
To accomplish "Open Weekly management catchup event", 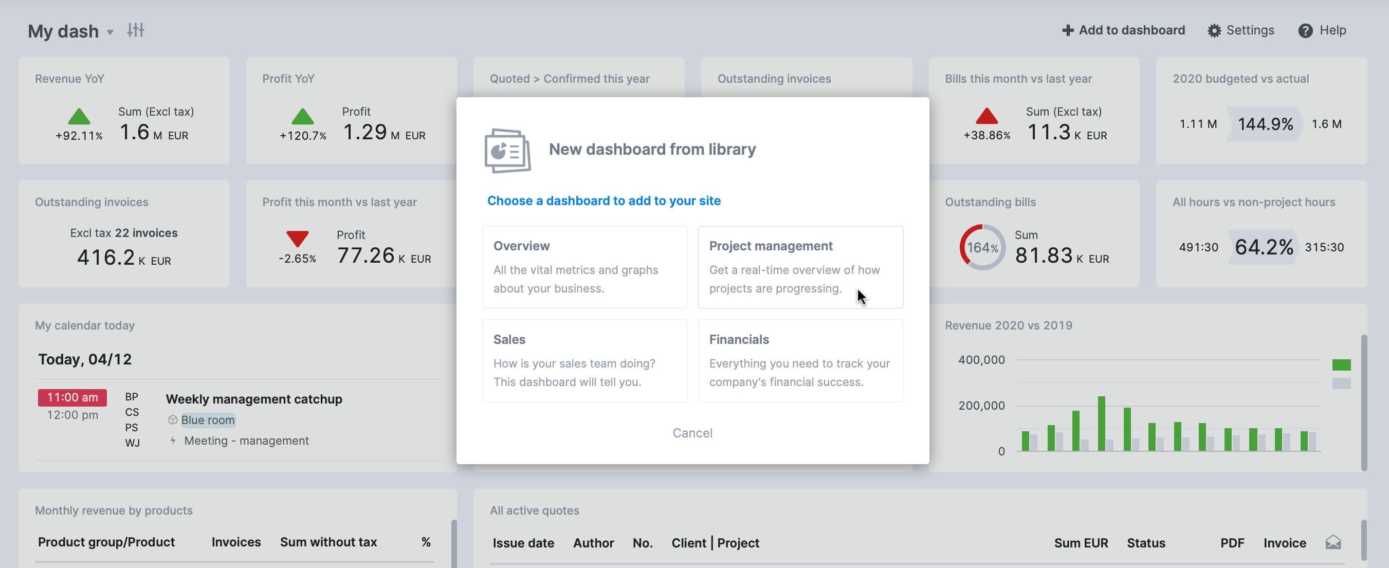I will 254,398.
